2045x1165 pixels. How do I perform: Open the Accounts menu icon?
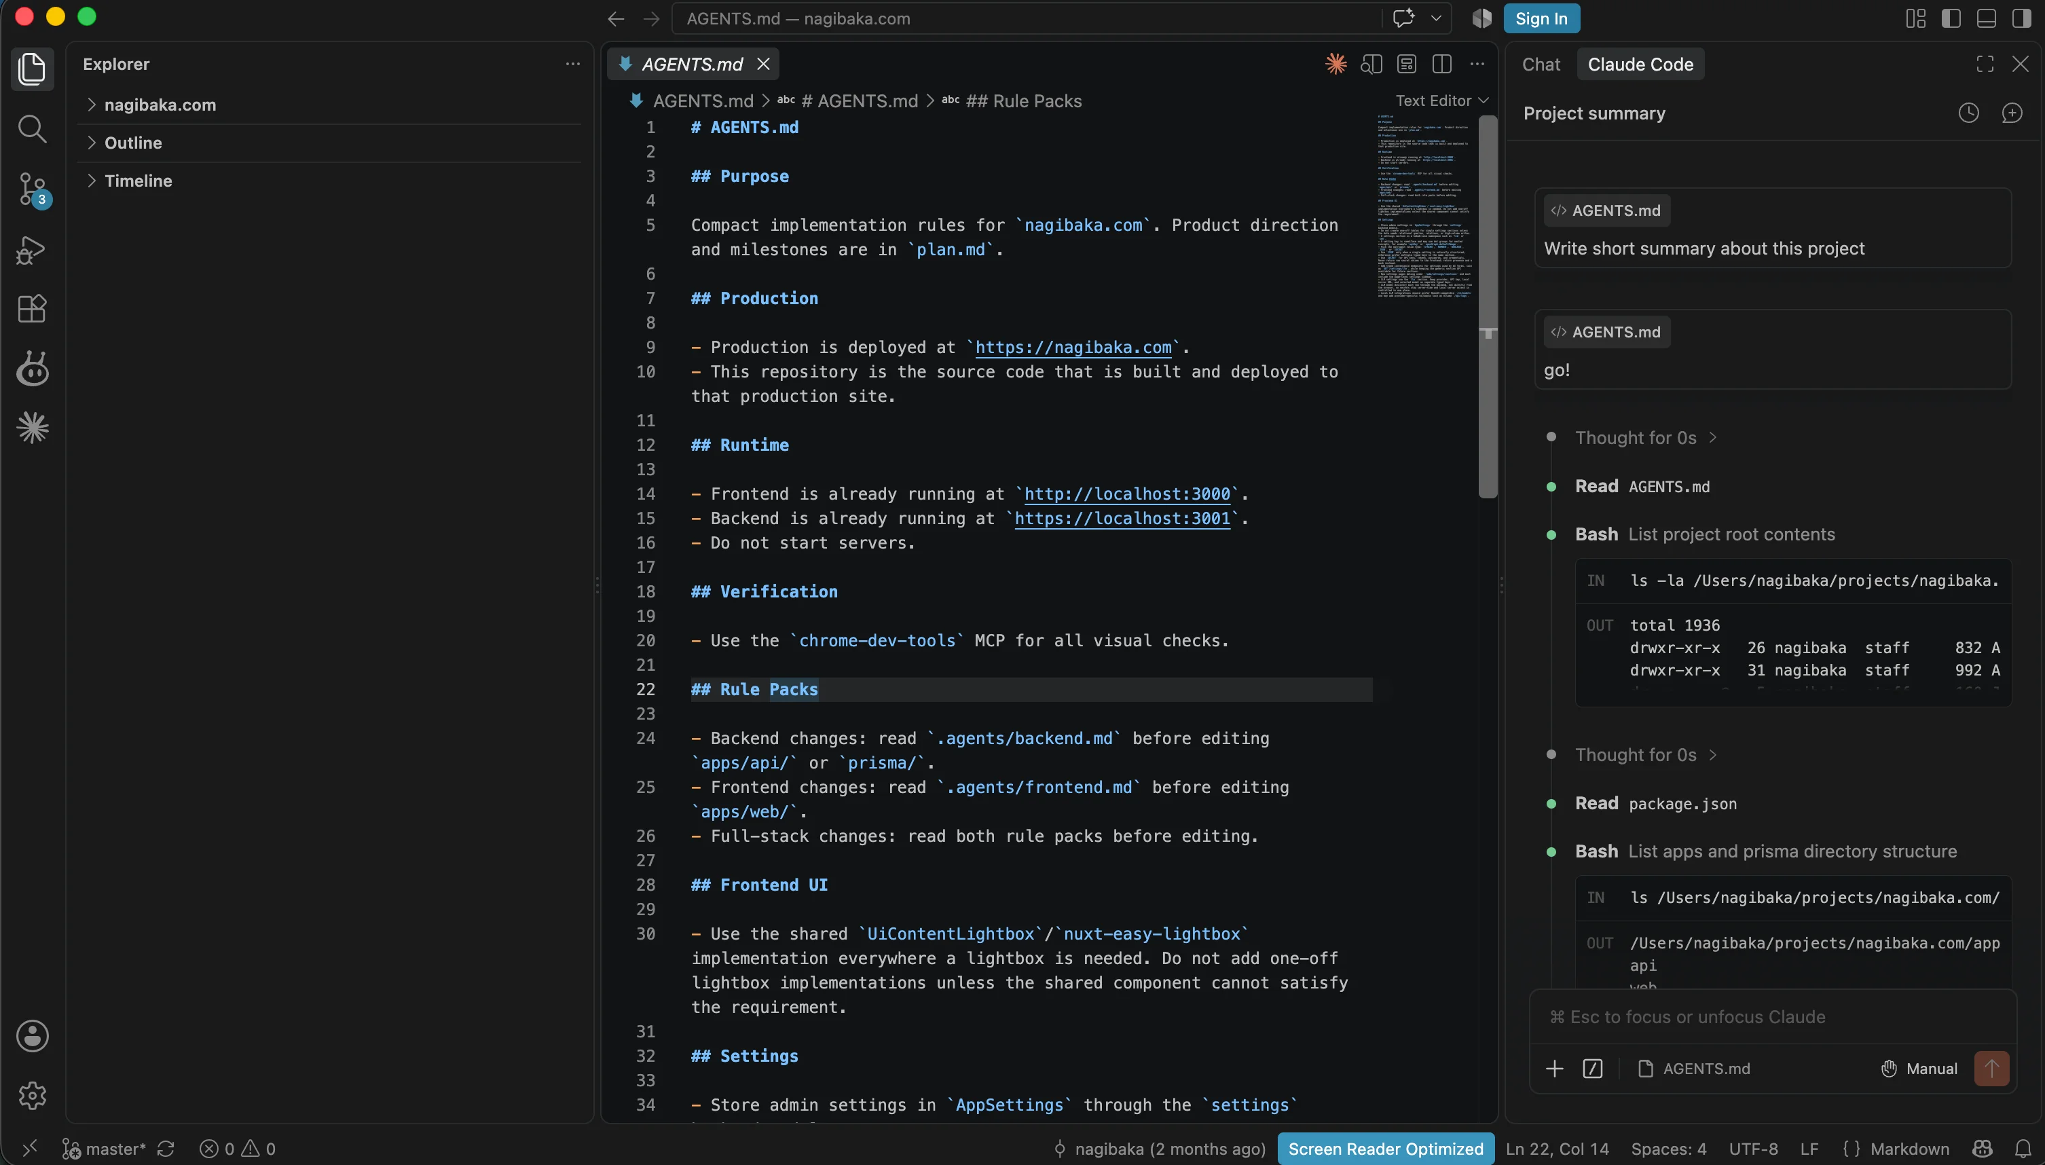[32, 1036]
